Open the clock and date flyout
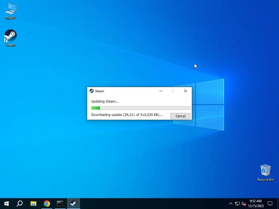279x209 pixels. point(256,204)
